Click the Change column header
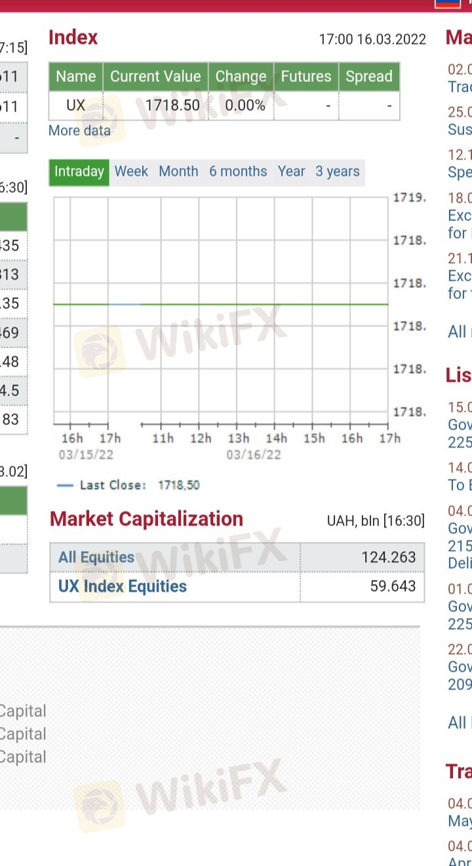This screenshot has width=472, height=866. (241, 77)
